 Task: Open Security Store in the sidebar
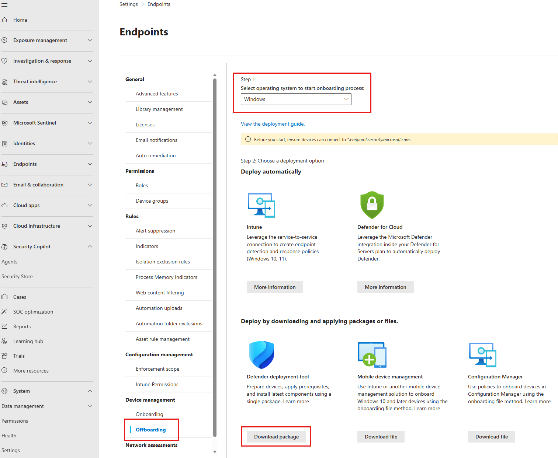[17, 276]
